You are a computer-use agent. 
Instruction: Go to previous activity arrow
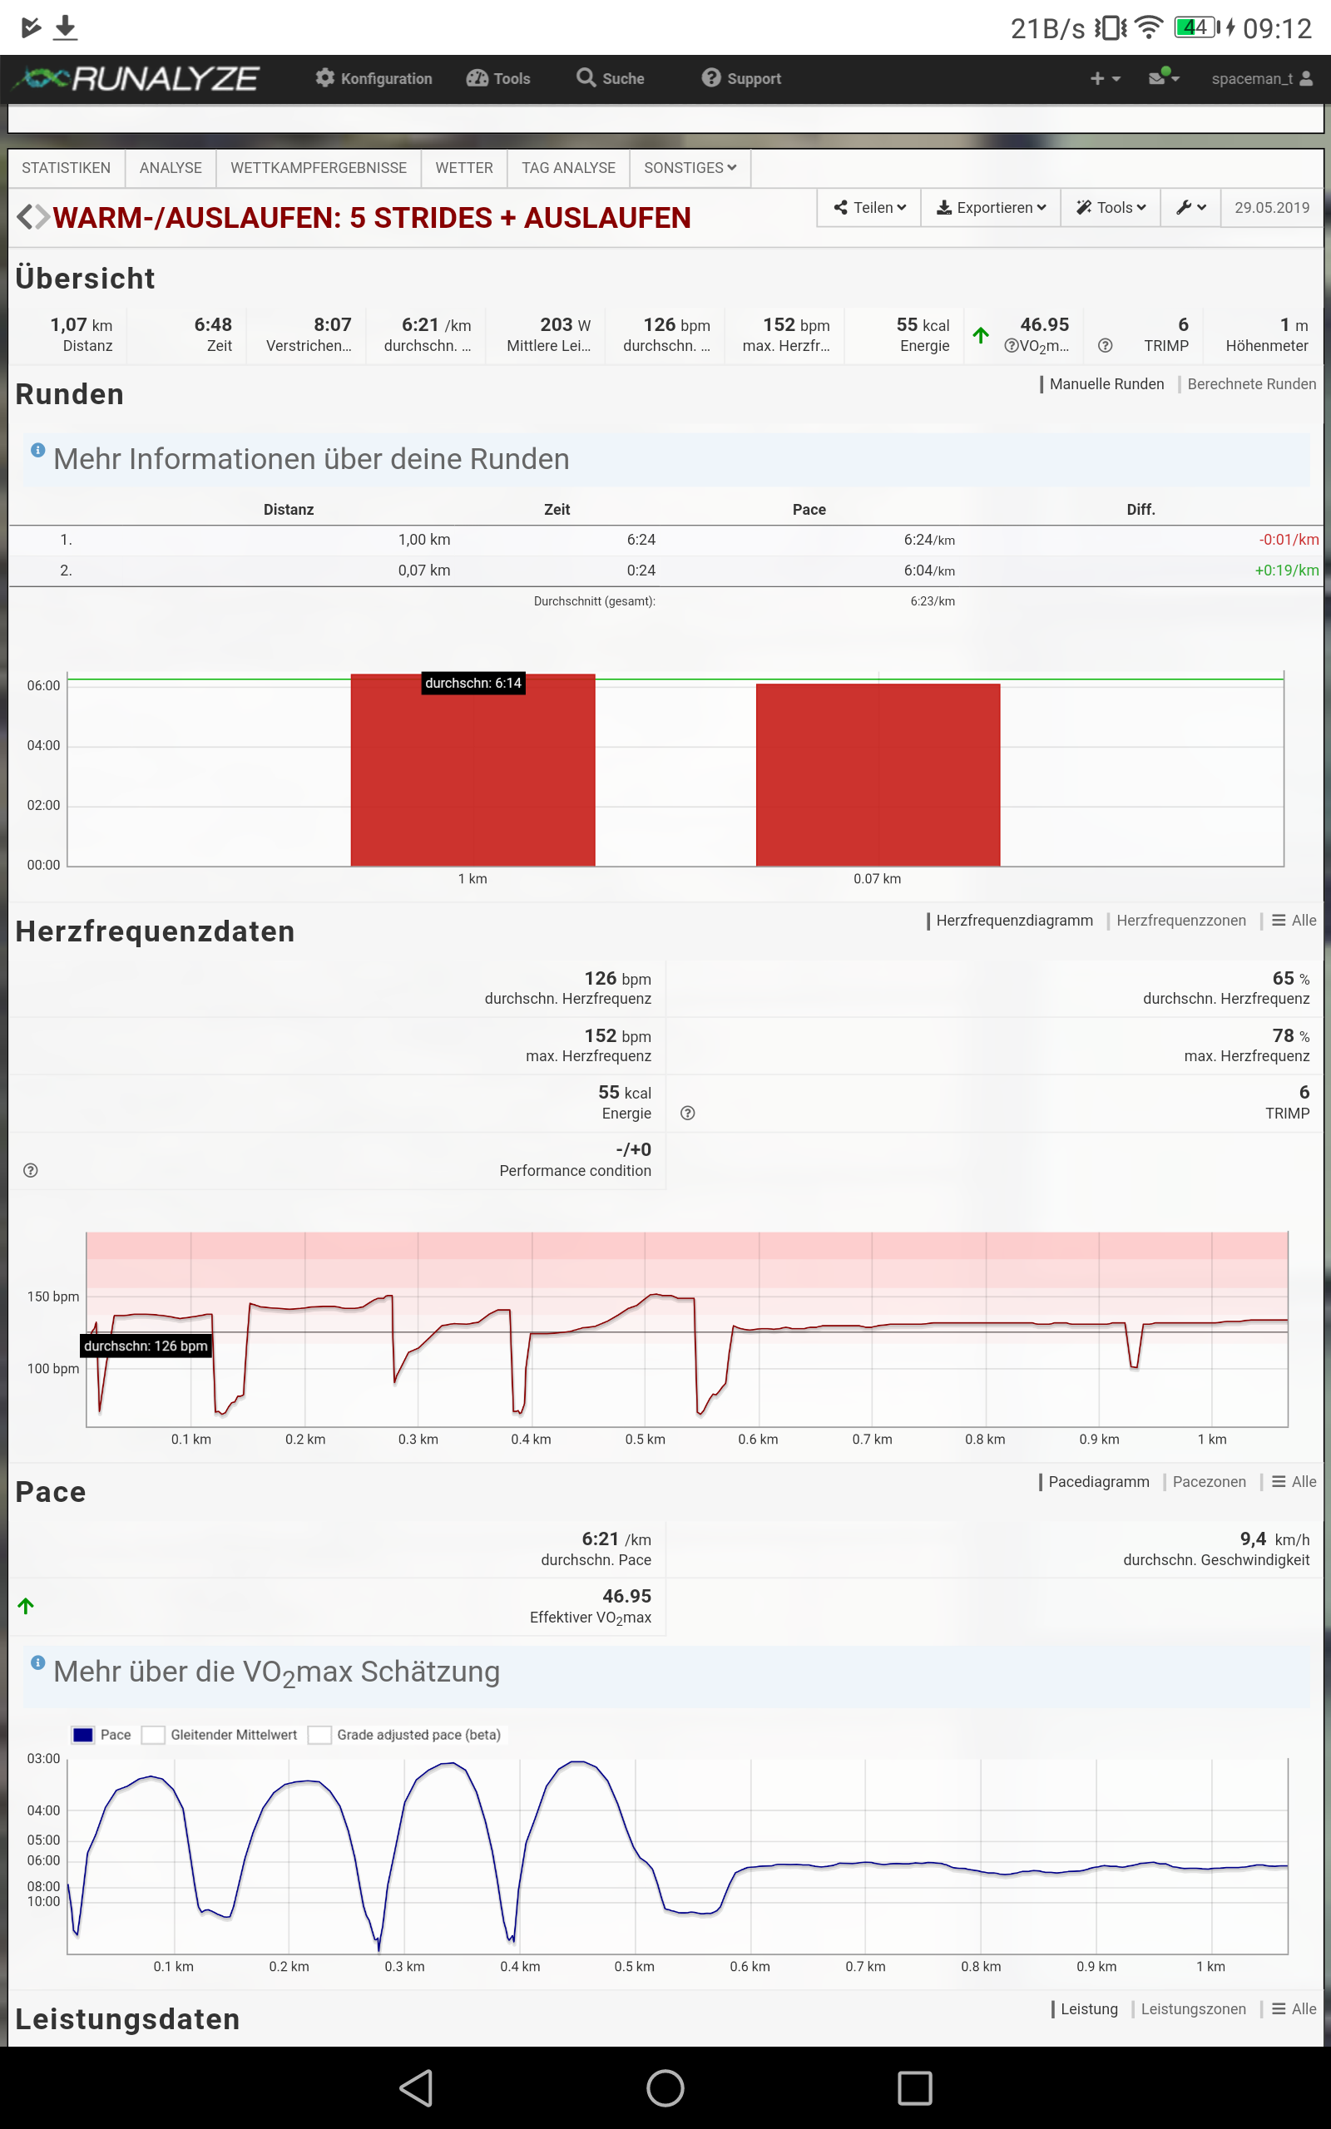tap(25, 216)
